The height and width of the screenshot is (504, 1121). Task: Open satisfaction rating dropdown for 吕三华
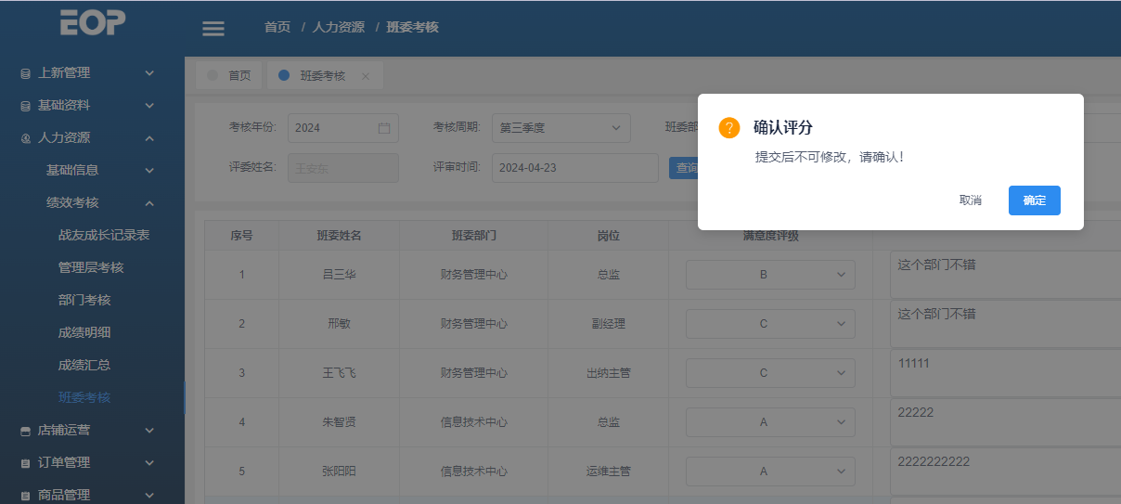click(770, 275)
